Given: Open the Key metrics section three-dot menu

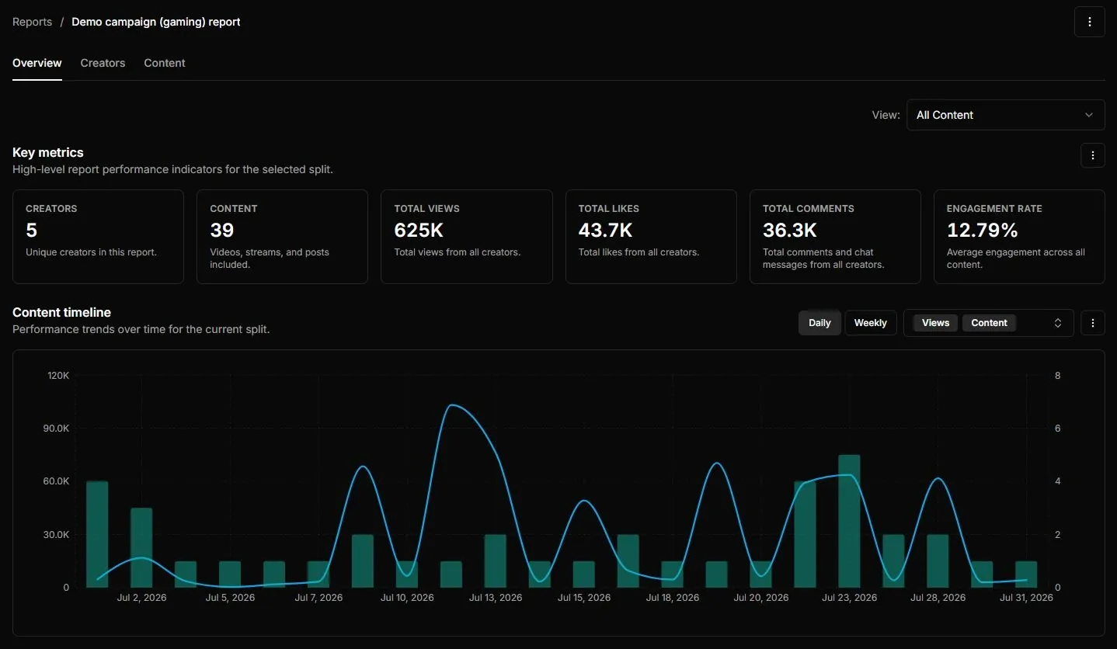Looking at the screenshot, I should click(x=1092, y=155).
